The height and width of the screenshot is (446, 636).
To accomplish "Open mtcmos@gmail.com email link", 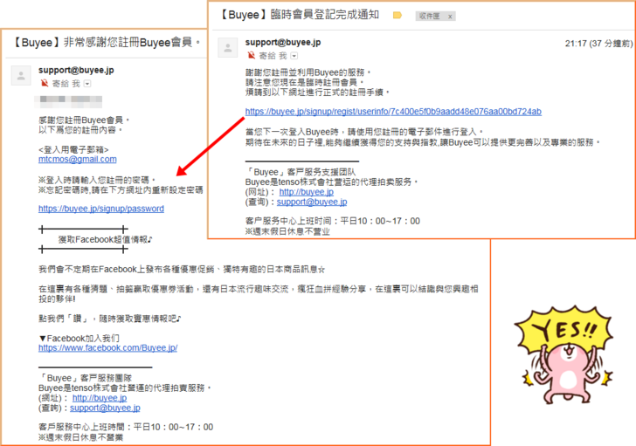I will [x=78, y=159].
